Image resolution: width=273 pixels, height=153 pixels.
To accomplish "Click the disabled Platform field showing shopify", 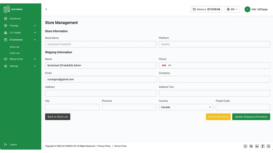I will (x=215, y=44).
